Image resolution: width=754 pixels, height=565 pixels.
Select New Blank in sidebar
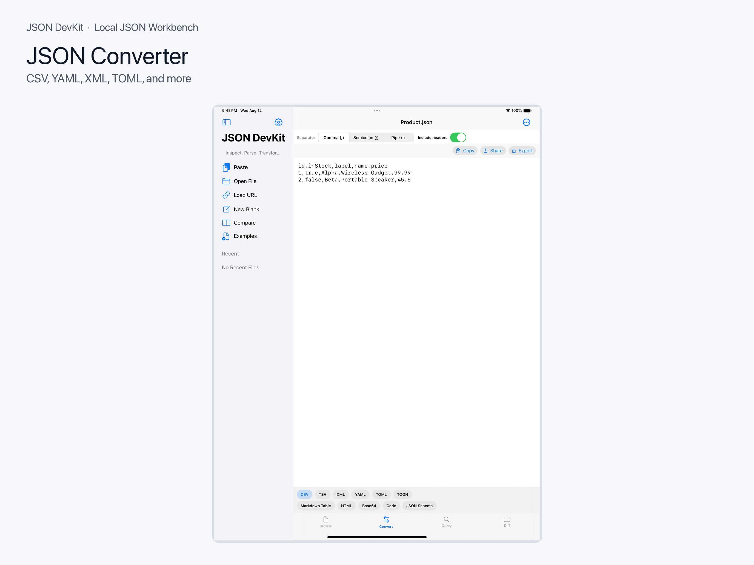pos(254,209)
